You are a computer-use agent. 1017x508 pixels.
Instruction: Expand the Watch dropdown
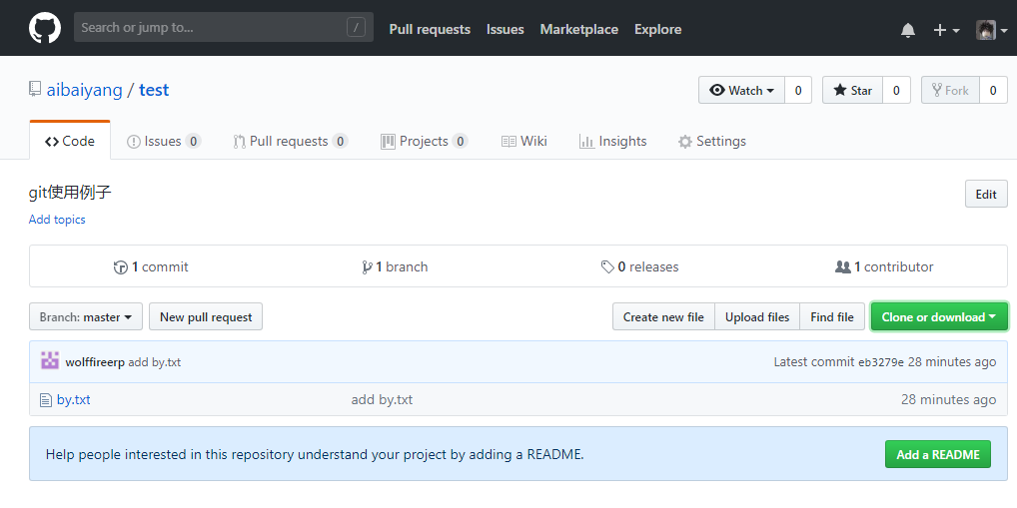coord(742,90)
